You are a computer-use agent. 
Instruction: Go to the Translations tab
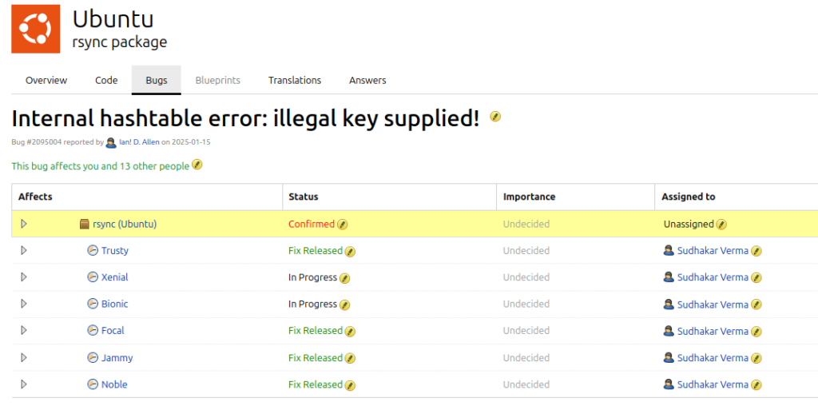[295, 80]
